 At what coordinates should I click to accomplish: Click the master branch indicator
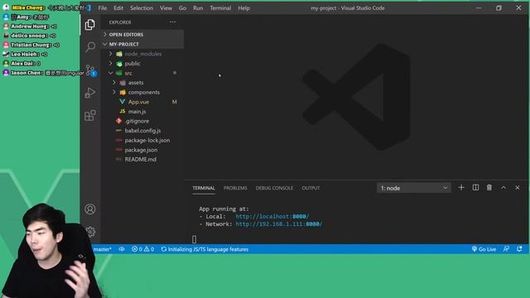[x=102, y=249]
